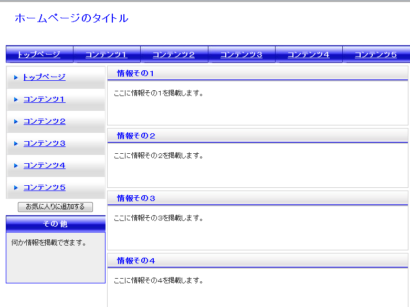Open the sidebar コンテンツ3 link
Screen dimensions: 410x307
point(44,143)
